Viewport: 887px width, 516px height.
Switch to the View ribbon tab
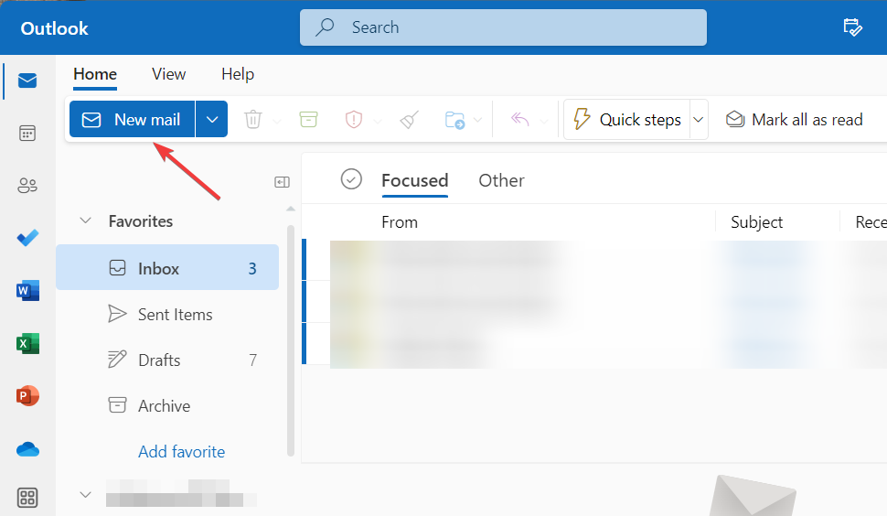click(168, 74)
